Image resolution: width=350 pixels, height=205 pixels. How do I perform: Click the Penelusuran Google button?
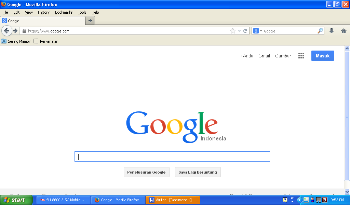(x=146, y=172)
